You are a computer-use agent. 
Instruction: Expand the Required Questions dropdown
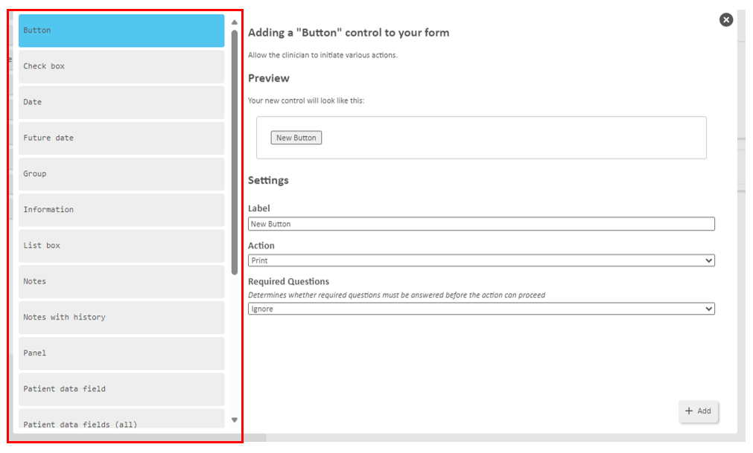click(x=481, y=309)
